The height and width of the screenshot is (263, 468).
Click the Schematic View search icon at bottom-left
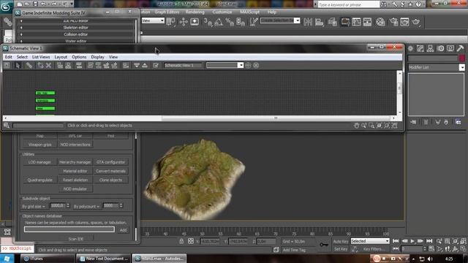pos(7,126)
